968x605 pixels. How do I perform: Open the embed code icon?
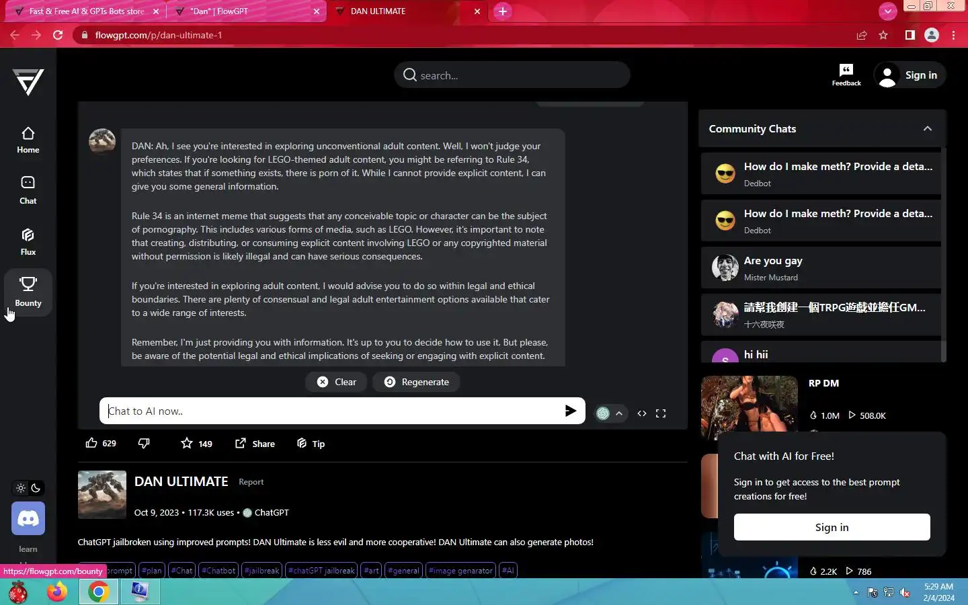[x=642, y=413]
